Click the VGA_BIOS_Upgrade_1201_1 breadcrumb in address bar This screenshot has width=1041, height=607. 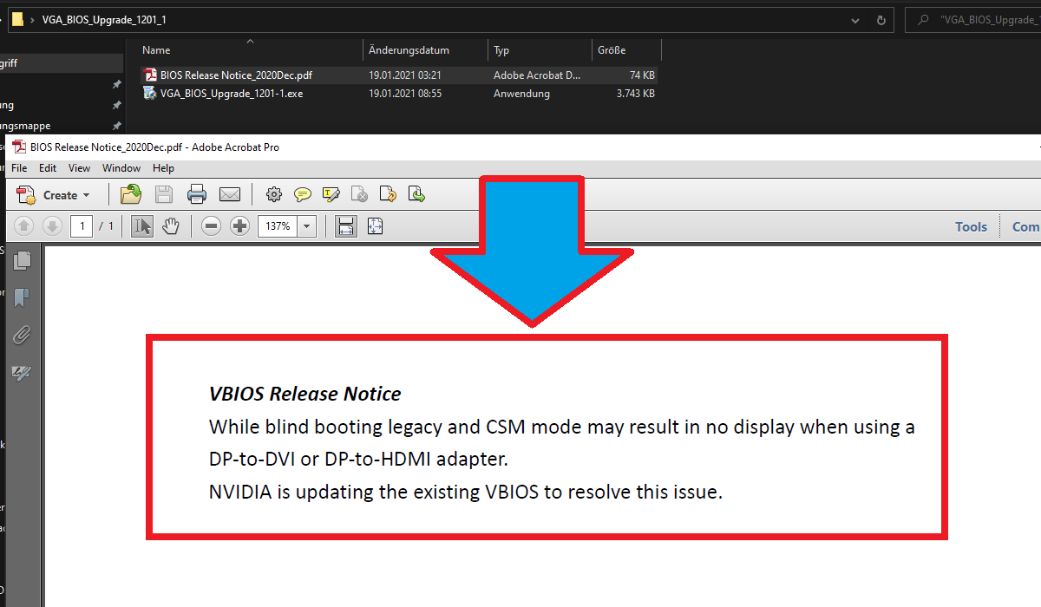pos(103,20)
